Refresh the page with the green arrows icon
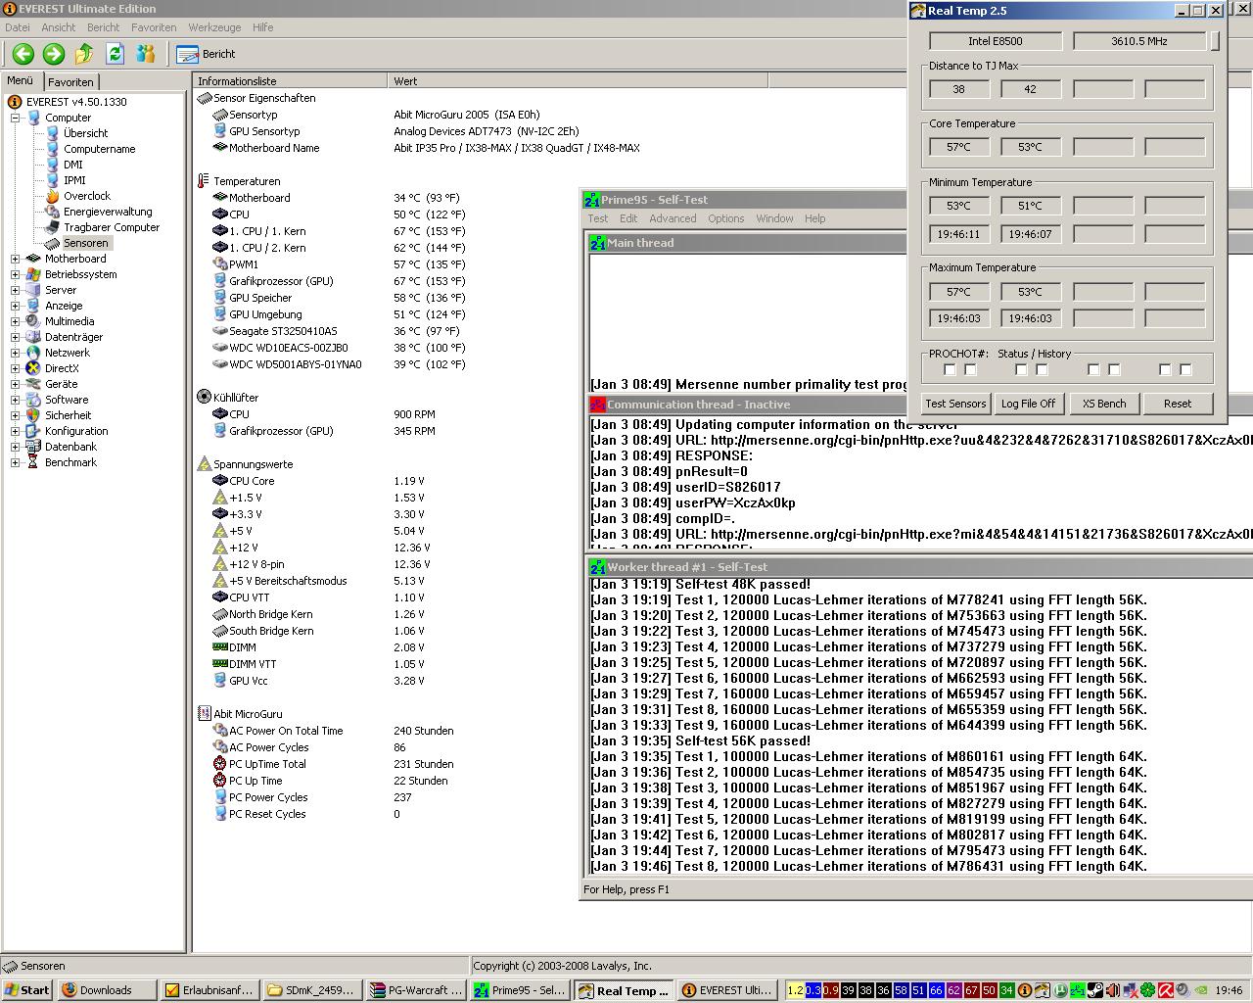The width and height of the screenshot is (1253, 1003). pos(115,54)
